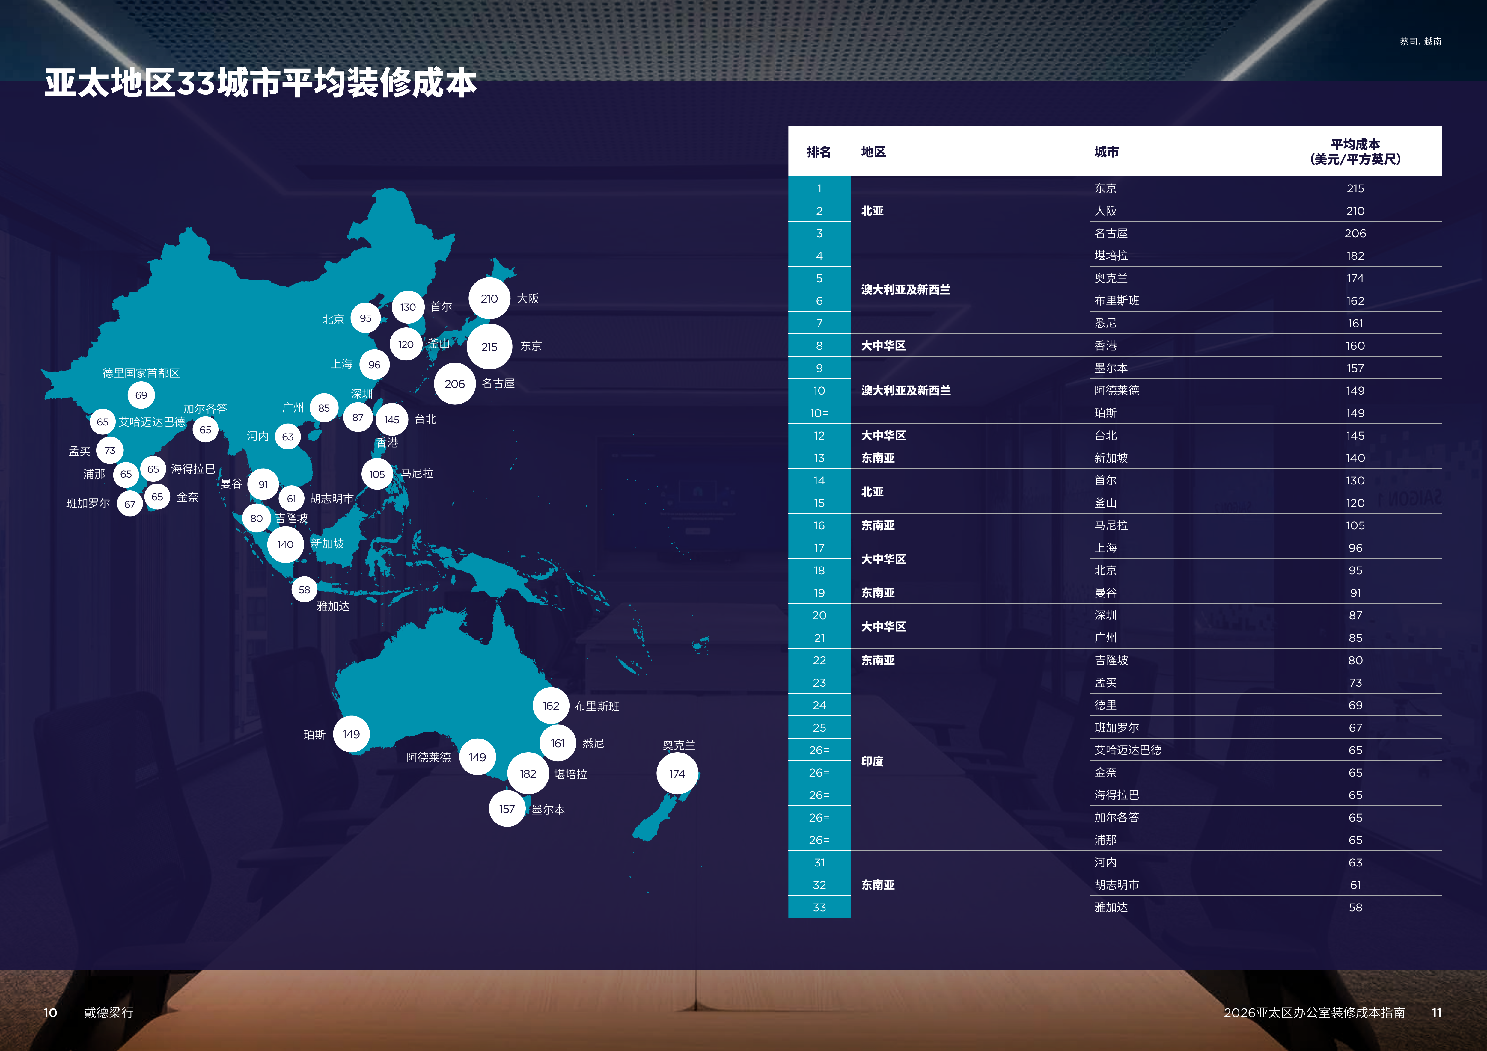Click the 城市 column header
Screen dimensions: 1487x1051
[x=1107, y=151]
